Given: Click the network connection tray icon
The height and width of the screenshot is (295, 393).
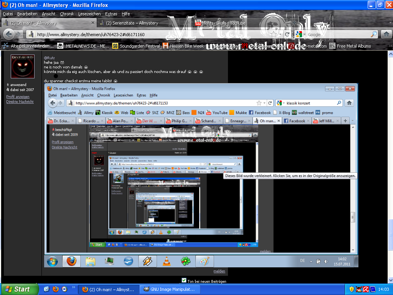Looking at the screenshot, I should click(359, 289).
